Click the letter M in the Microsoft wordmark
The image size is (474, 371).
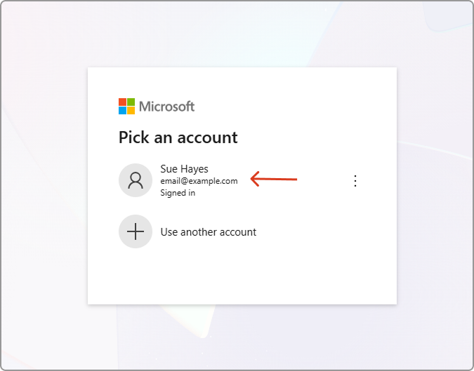[144, 107]
